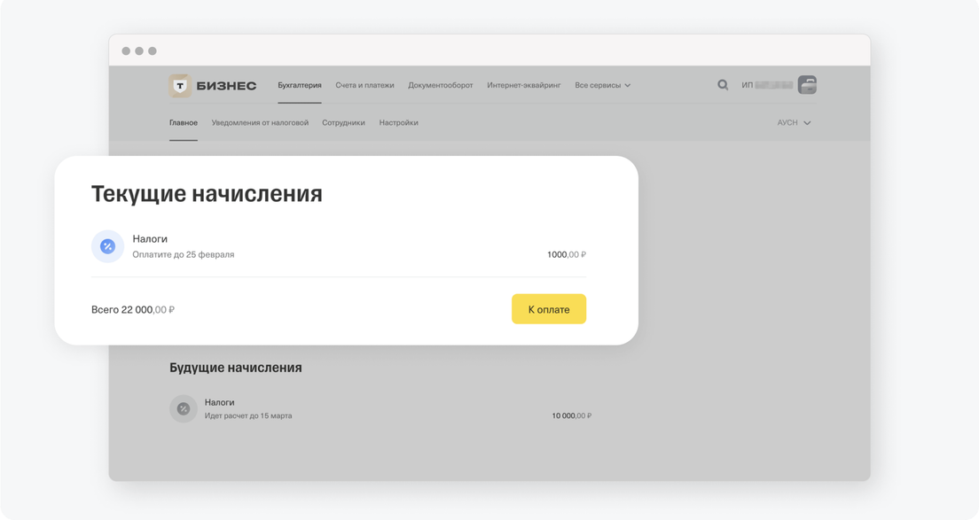Open the briefcase profile avatar
The width and height of the screenshot is (979, 520).
807,85
